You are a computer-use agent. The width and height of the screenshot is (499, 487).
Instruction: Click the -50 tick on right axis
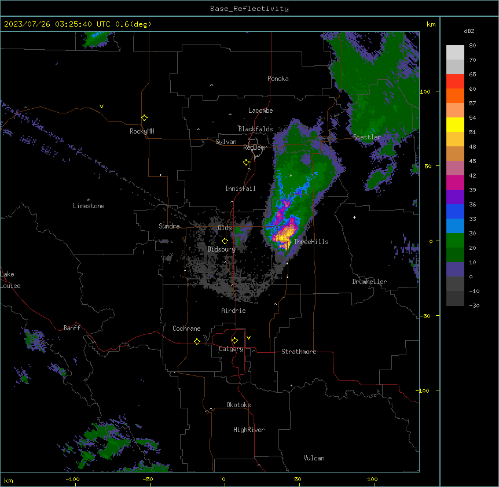coord(425,316)
